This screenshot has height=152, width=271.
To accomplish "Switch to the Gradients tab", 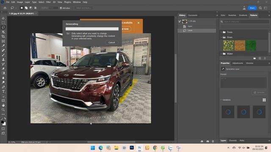I will point(243,15).
